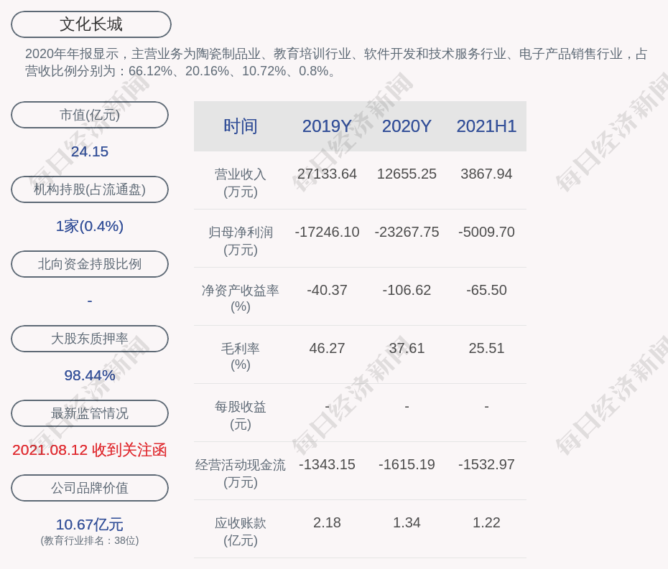The width and height of the screenshot is (668, 569).
Task: Click ROE value -65.50
Action: coord(486,291)
